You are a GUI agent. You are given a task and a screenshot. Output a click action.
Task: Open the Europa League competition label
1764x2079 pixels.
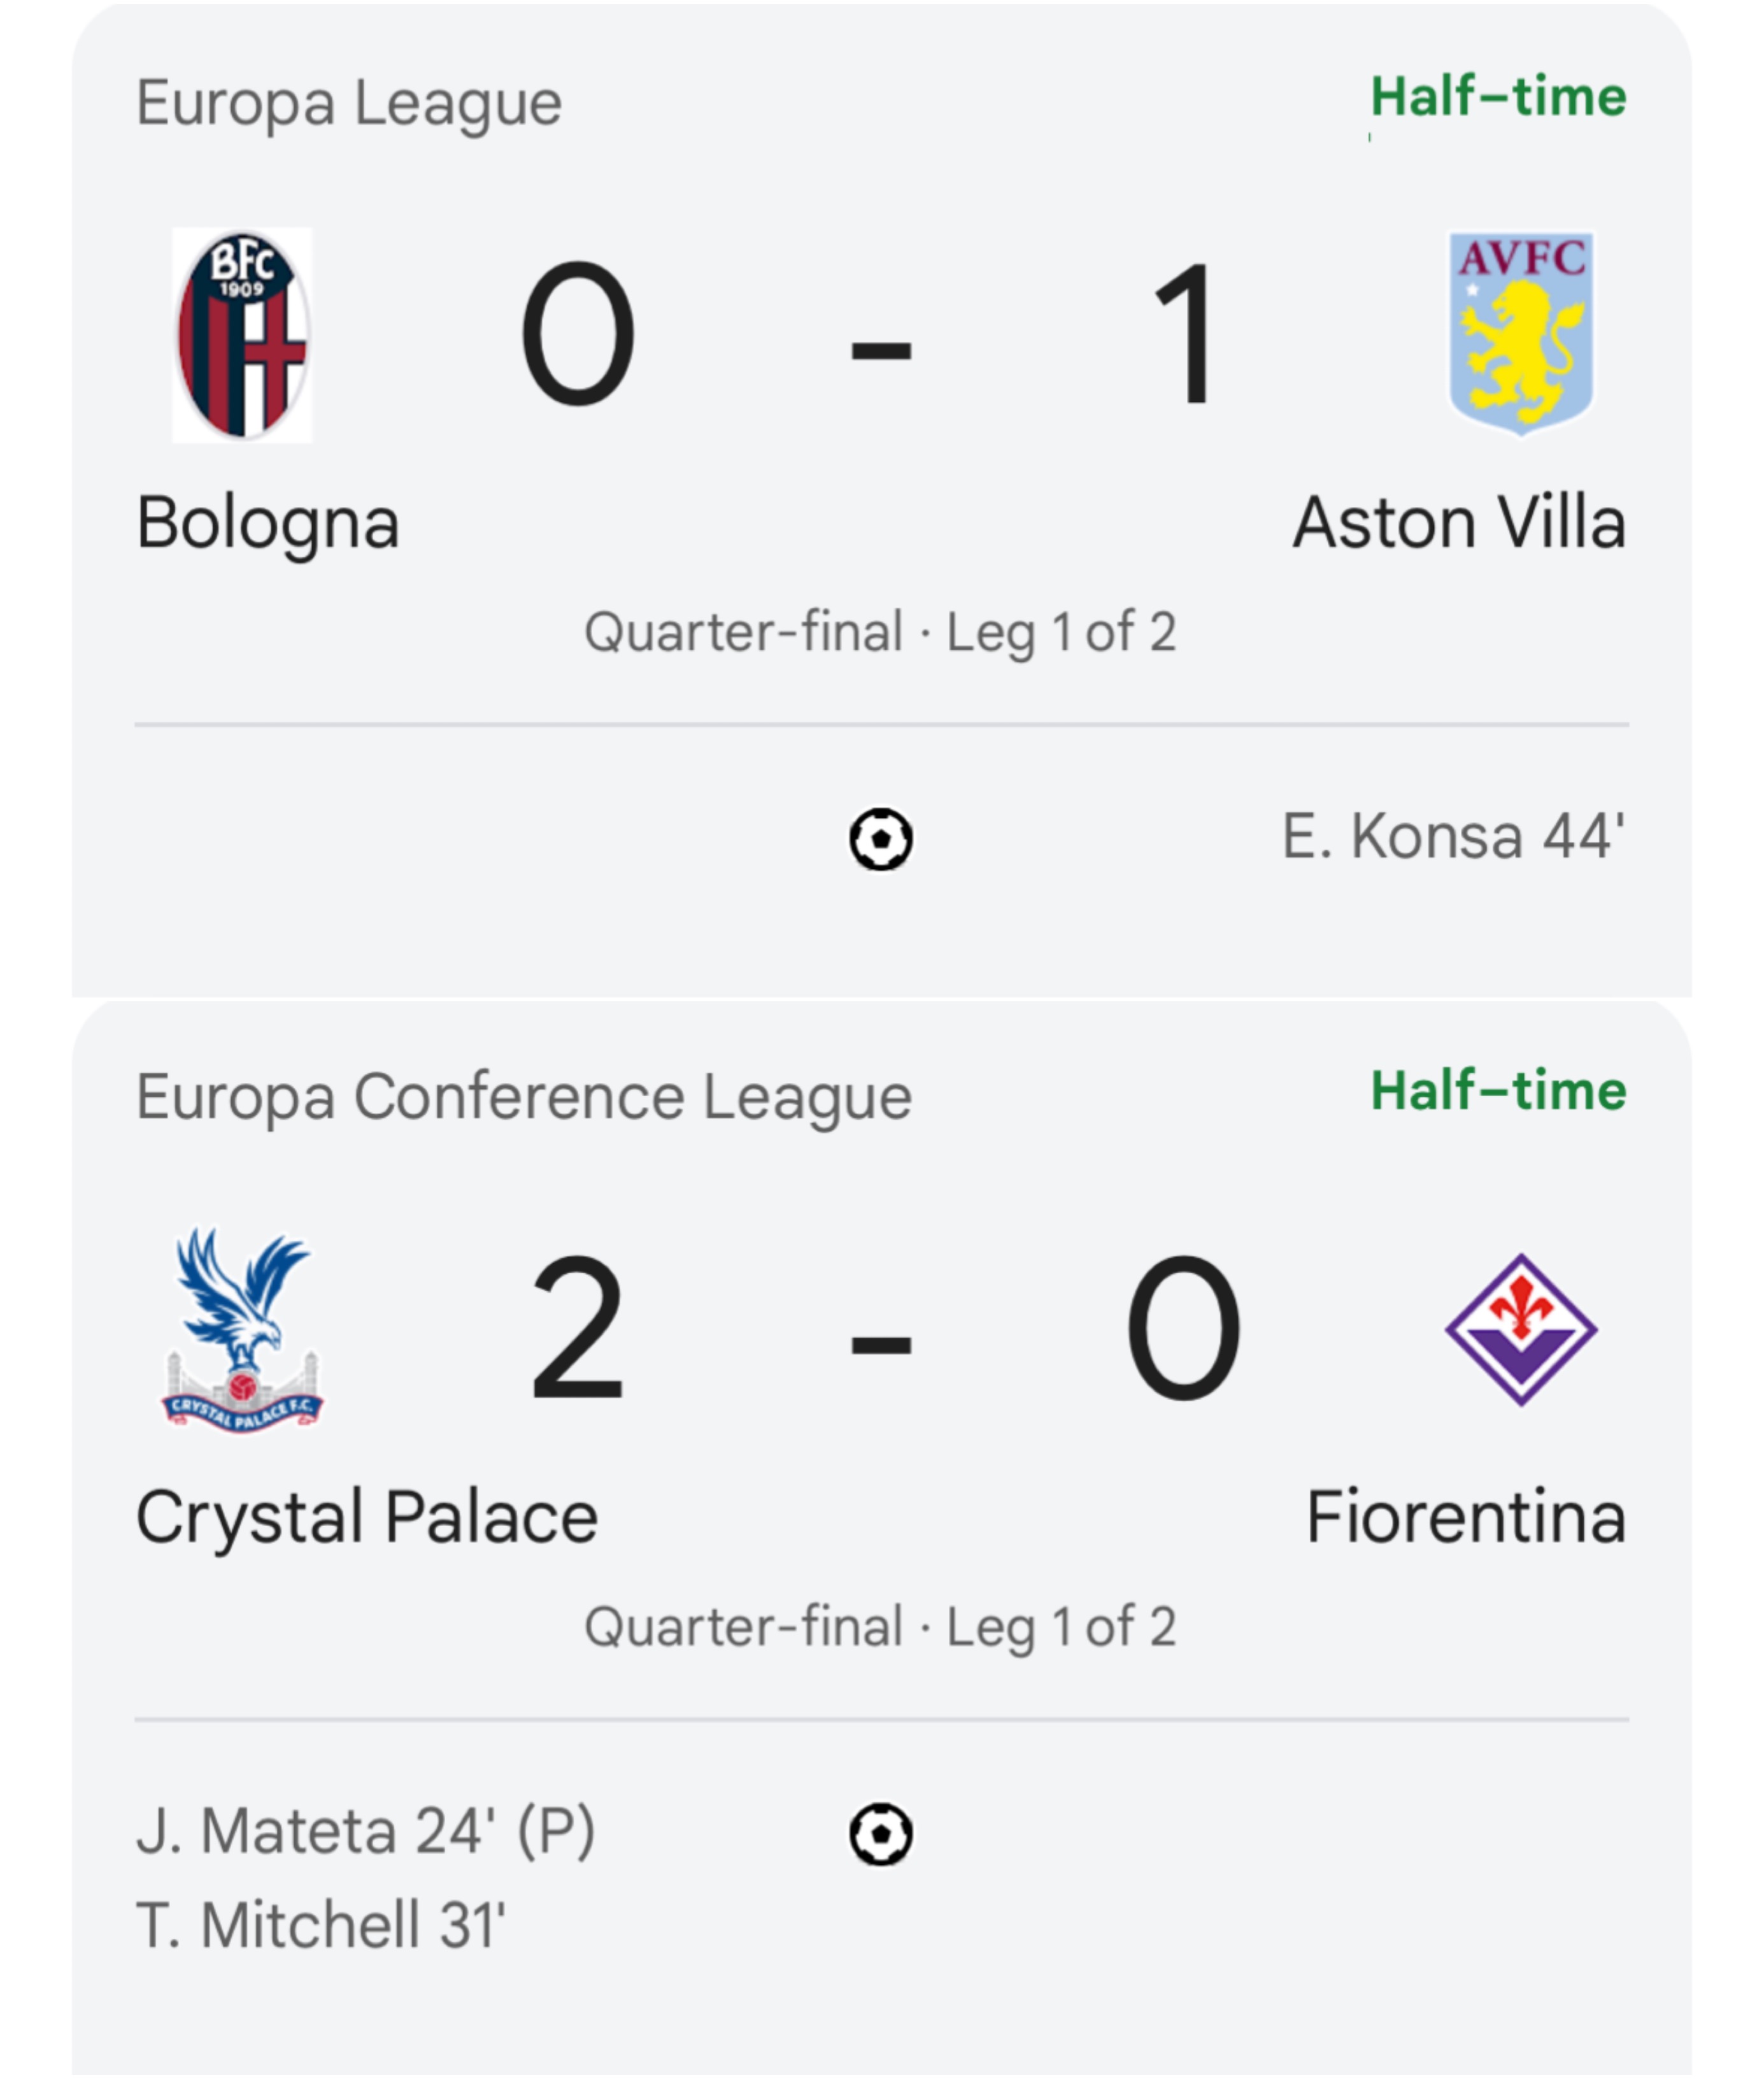[x=349, y=103]
